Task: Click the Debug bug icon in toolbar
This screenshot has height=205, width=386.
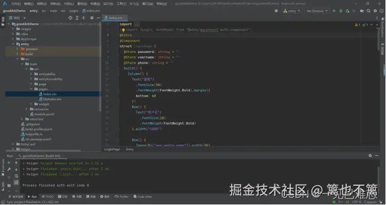Action: tap(341, 11)
